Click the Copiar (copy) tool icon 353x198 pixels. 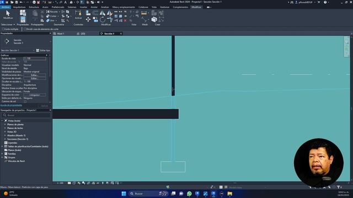click(95, 20)
